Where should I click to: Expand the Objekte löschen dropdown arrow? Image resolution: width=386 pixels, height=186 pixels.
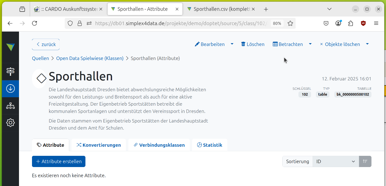[x=367, y=44]
